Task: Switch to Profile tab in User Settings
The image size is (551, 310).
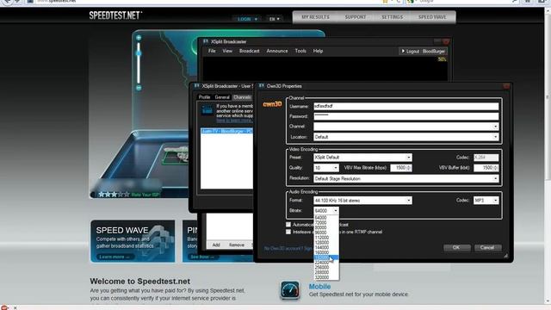Action: click(204, 97)
